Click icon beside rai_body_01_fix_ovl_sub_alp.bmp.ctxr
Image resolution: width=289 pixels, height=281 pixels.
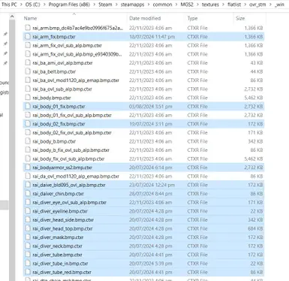pos(28,115)
